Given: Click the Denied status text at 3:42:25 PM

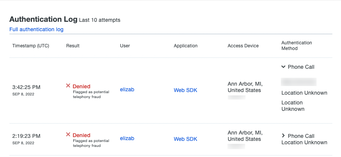Looking at the screenshot, I should pos(81,86).
